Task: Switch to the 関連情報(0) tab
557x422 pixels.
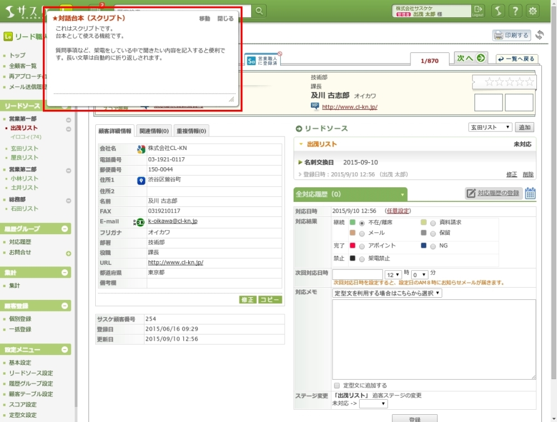Action: pyautogui.click(x=154, y=131)
